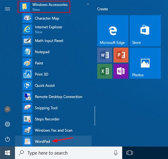
Task: Click the Math Input Panel label
Action: [49, 41]
